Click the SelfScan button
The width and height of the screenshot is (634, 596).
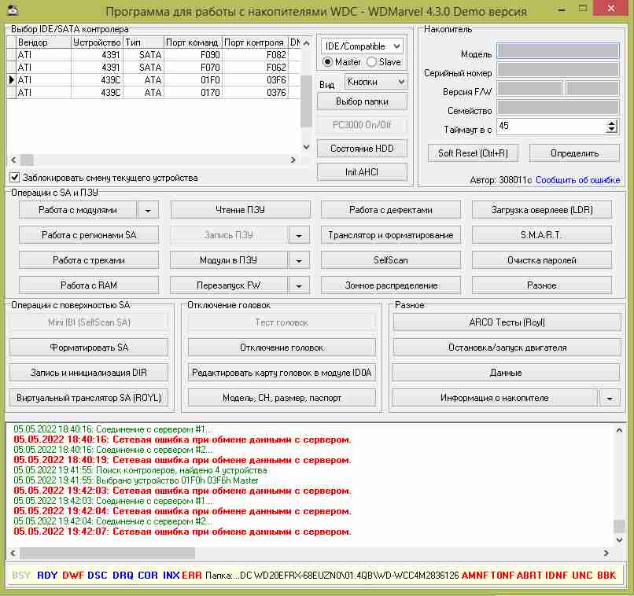coord(391,260)
